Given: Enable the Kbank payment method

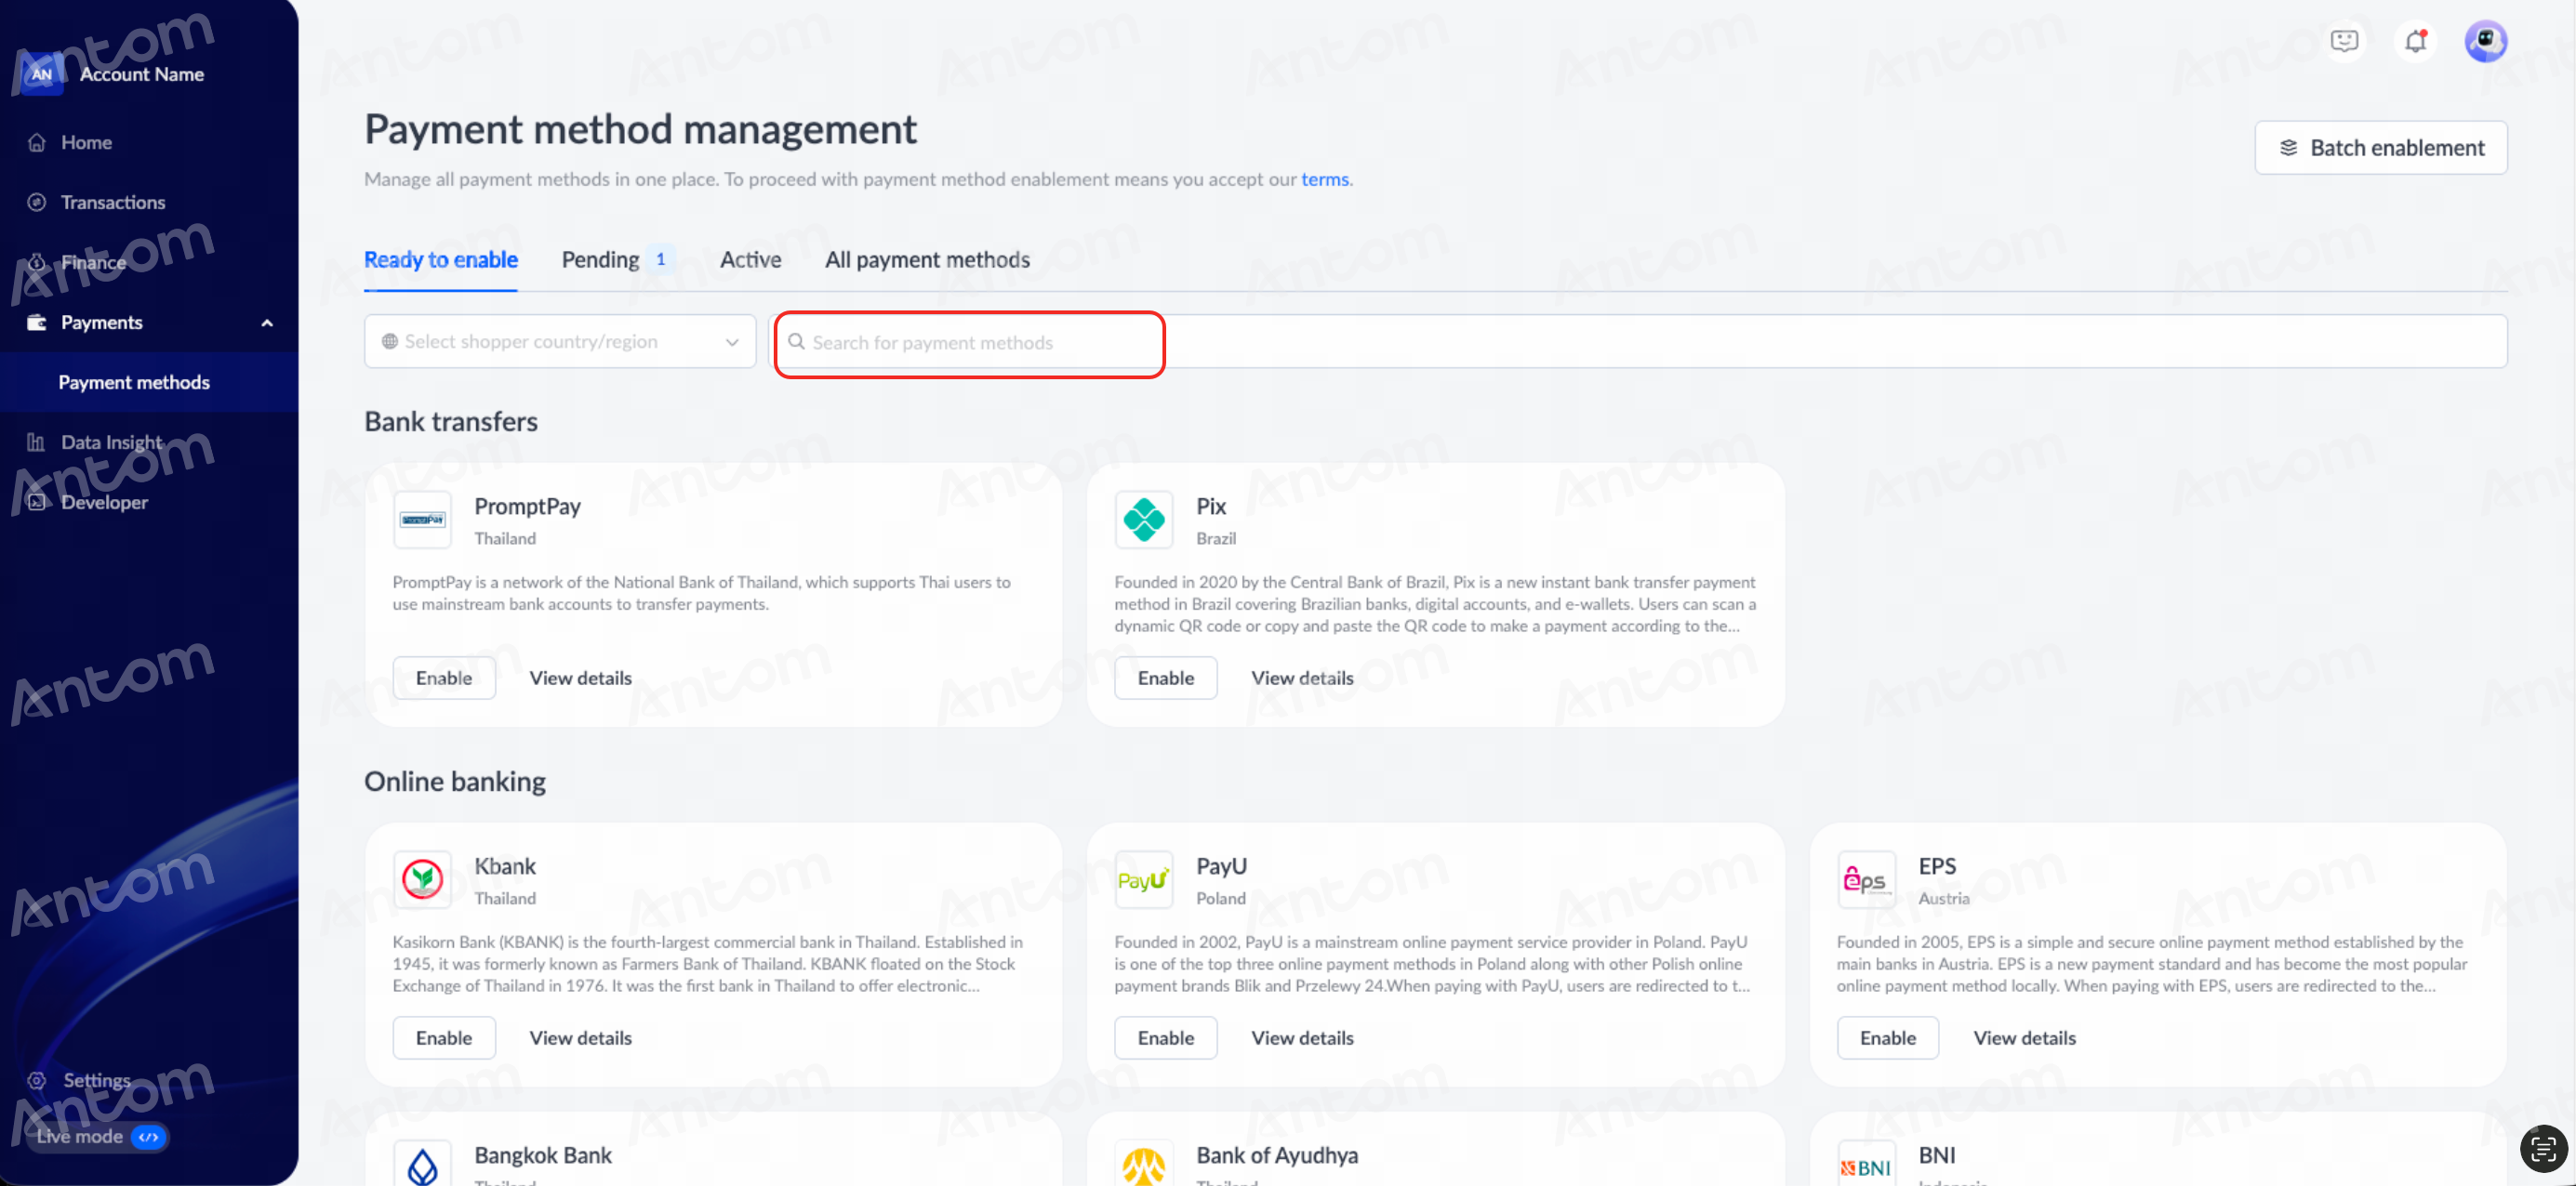Looking at the screenshot, I should point(444,1038).
